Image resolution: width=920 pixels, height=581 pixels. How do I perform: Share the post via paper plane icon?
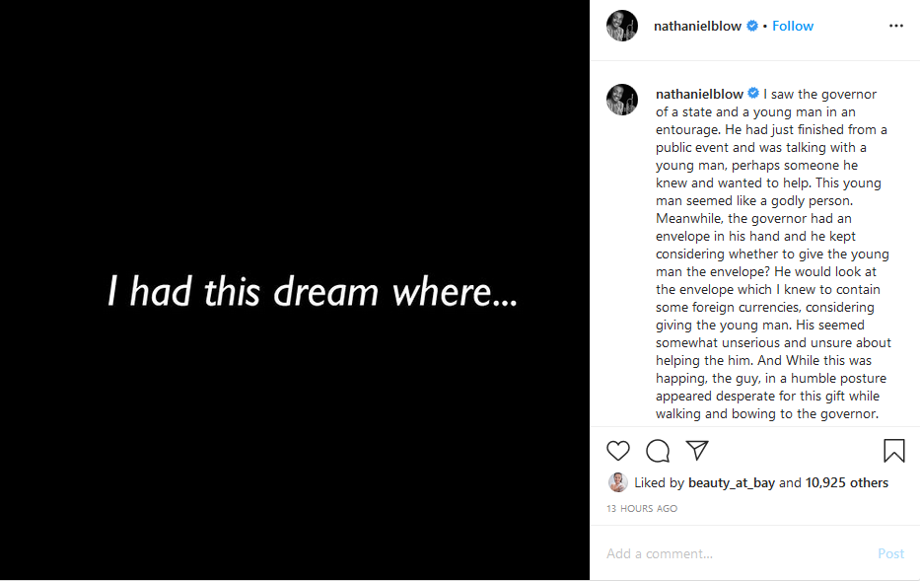[697, 451]
